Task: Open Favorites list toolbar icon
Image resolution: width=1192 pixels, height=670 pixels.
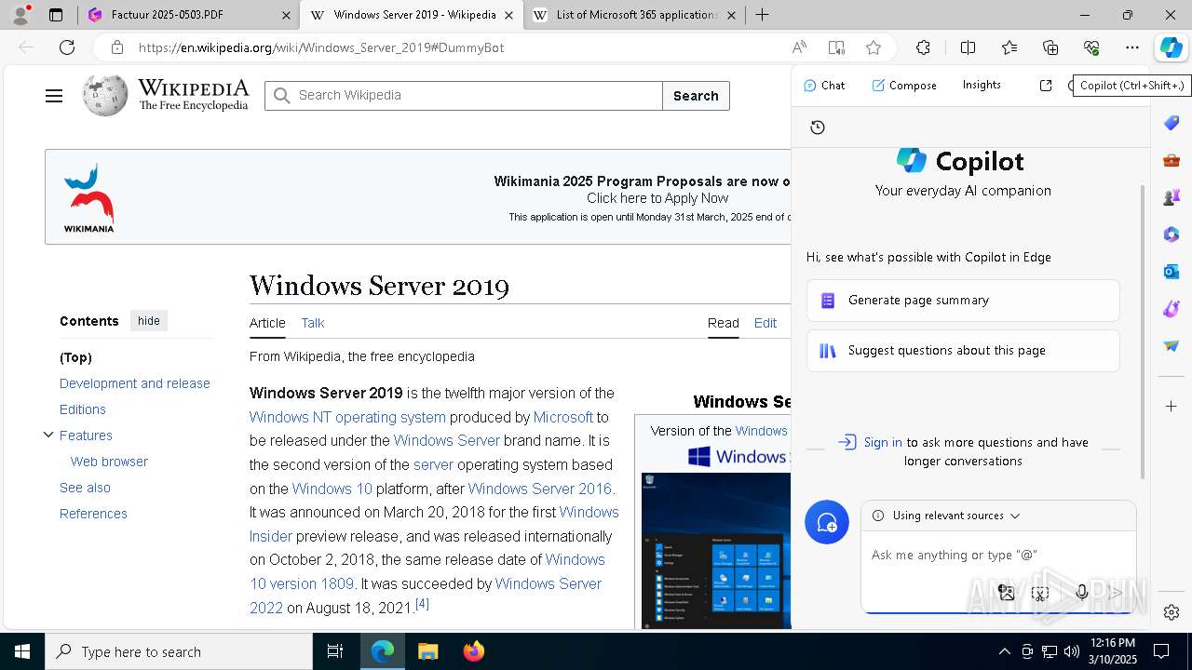Action: tap(1009, 47)
